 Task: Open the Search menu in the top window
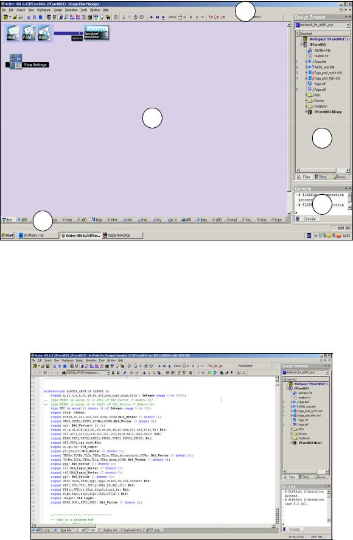tap(21, 10)
